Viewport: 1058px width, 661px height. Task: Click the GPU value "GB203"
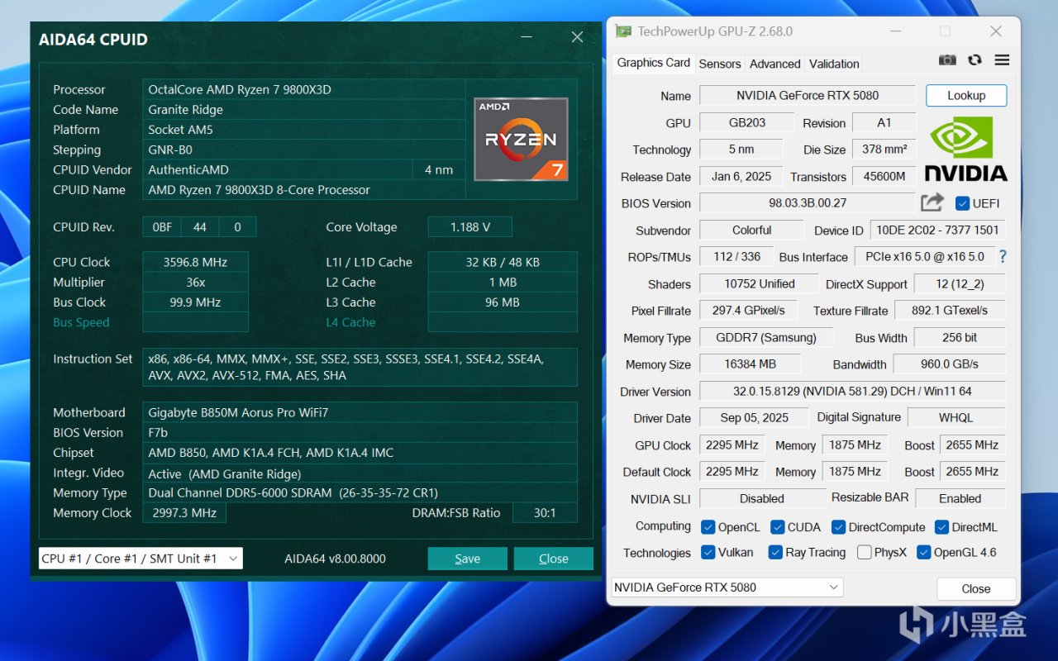pyautogui.click(x=746, y=122)
